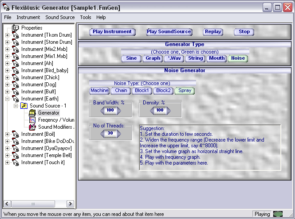This screenshot has height=219, width=295.
Task: Click the FlexiMusic title bar app icon
Action: point(6,8)
